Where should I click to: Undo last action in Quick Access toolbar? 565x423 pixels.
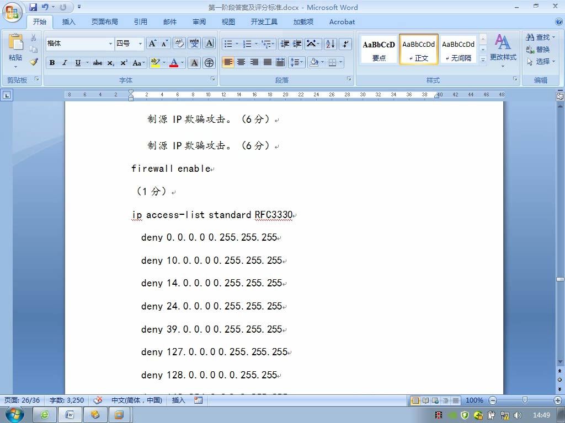[45, 7]
